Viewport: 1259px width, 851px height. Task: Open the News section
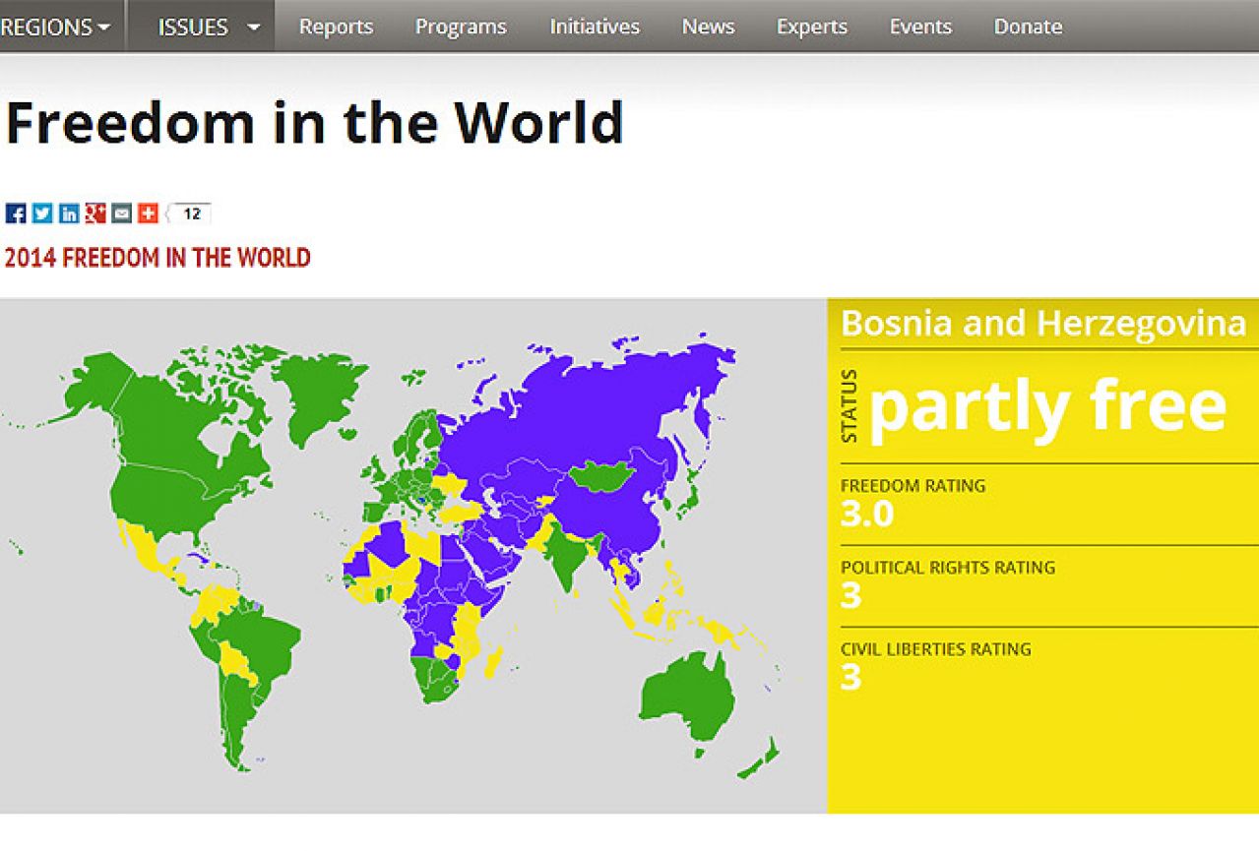click(708, 27)
